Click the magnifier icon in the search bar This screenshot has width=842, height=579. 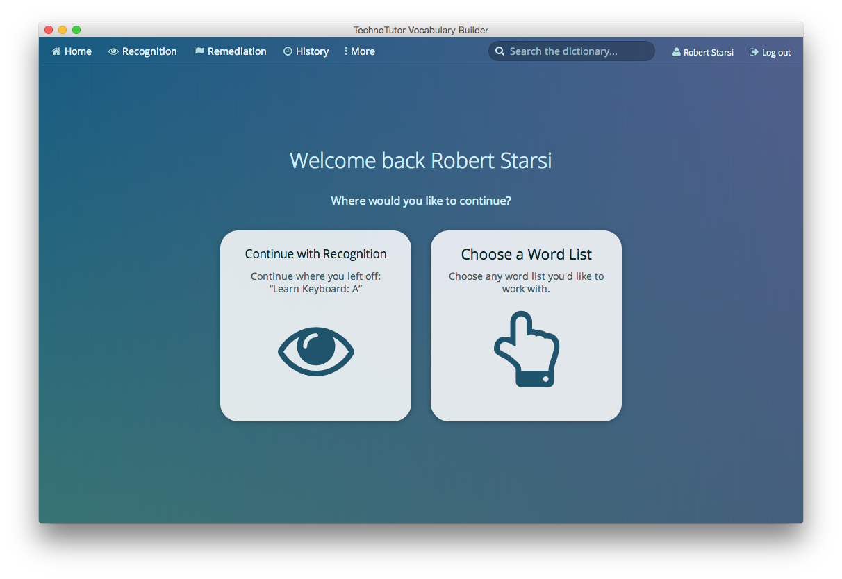(500, 51)
